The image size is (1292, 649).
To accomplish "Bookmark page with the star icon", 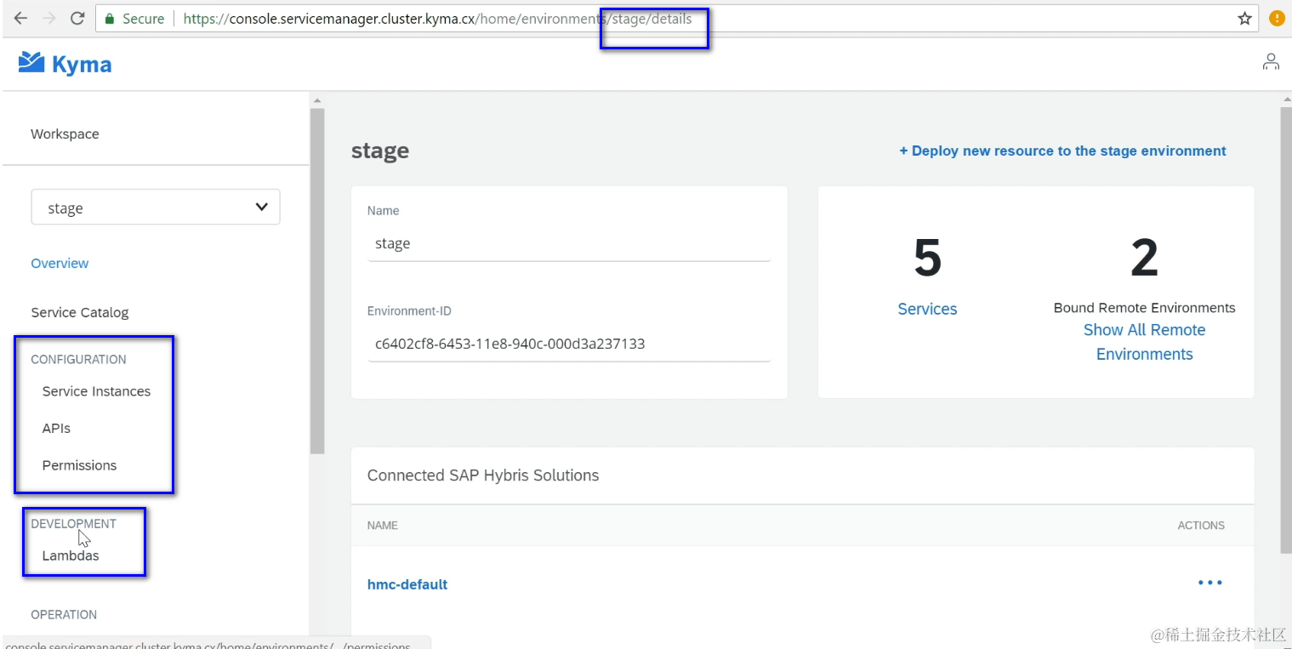I will point(1245,18).
